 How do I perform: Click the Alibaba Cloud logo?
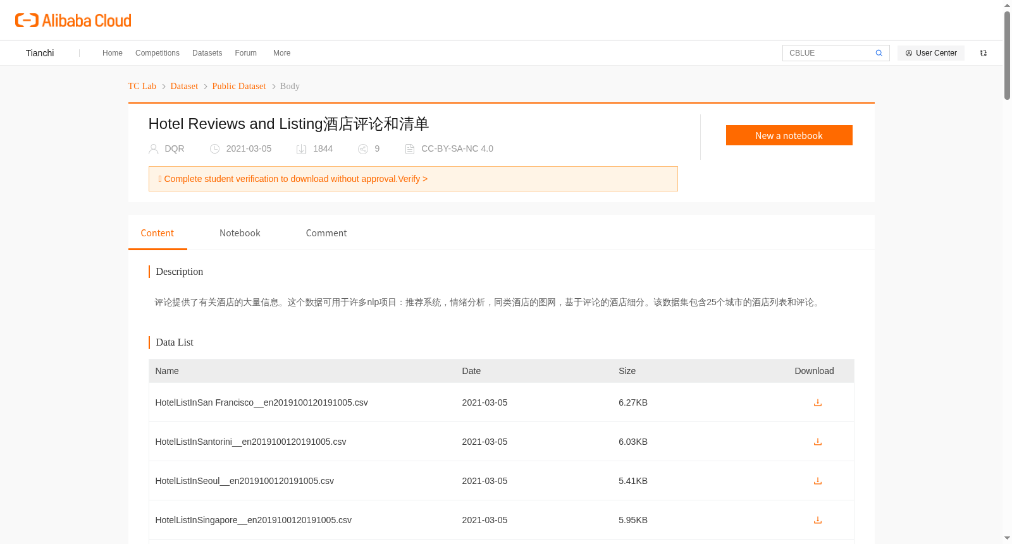pyautogui.click(x=73, y=20)
